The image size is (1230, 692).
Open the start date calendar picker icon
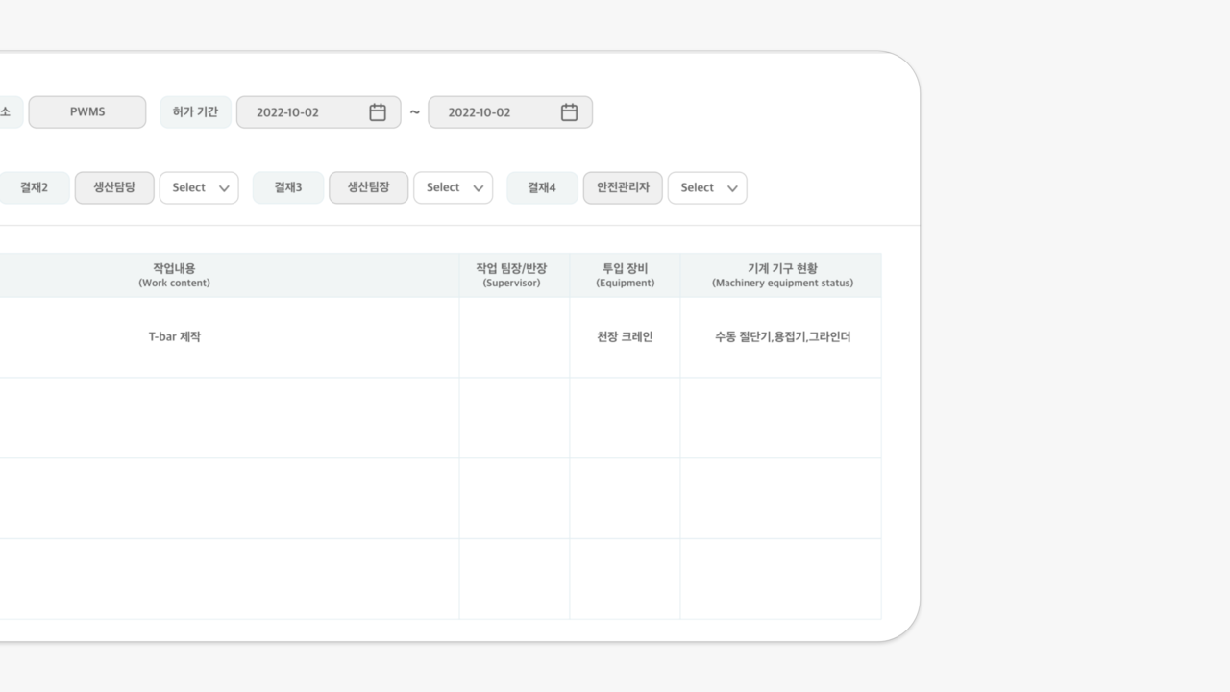pos(378,112)
